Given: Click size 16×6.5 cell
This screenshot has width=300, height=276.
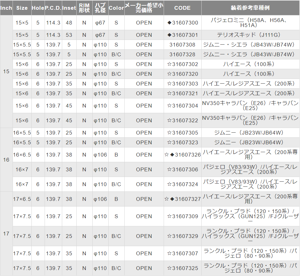Looking at the screenshot, I should click(22, 155).
